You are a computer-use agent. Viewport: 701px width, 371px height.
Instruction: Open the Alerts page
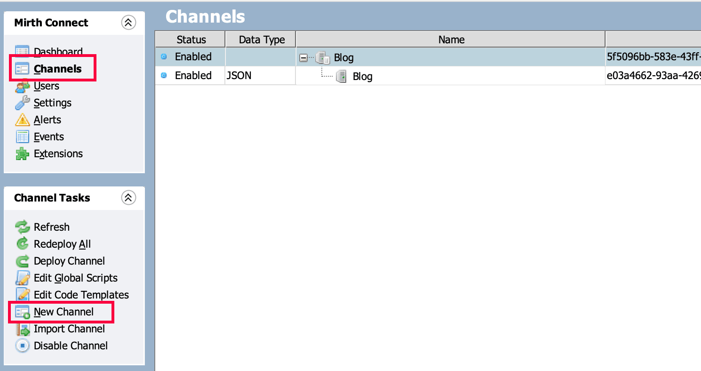48,120
